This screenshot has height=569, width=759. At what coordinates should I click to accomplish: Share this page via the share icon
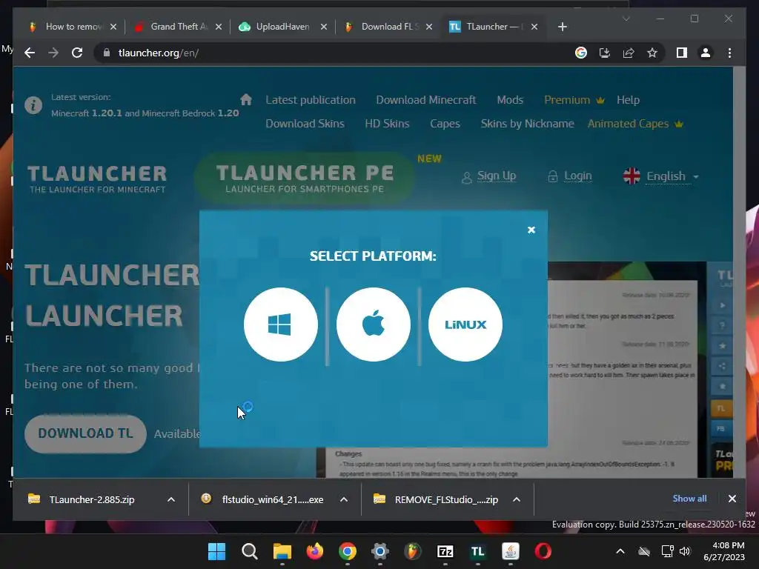(629, 53)
